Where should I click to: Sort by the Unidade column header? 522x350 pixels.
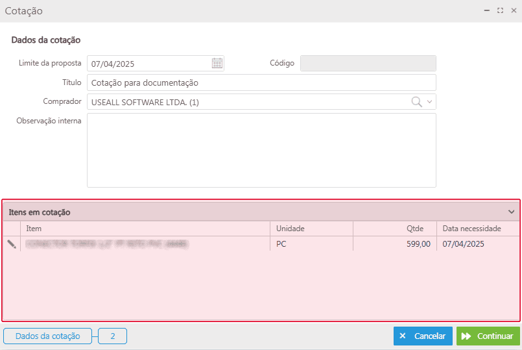[x=311, y=229]
